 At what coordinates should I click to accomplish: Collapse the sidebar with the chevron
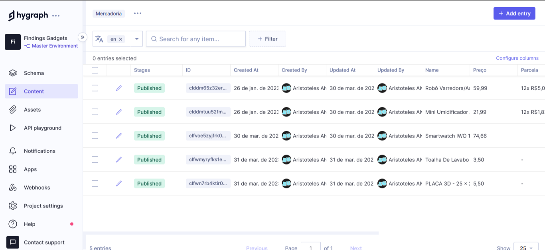(x=83, y=37)
